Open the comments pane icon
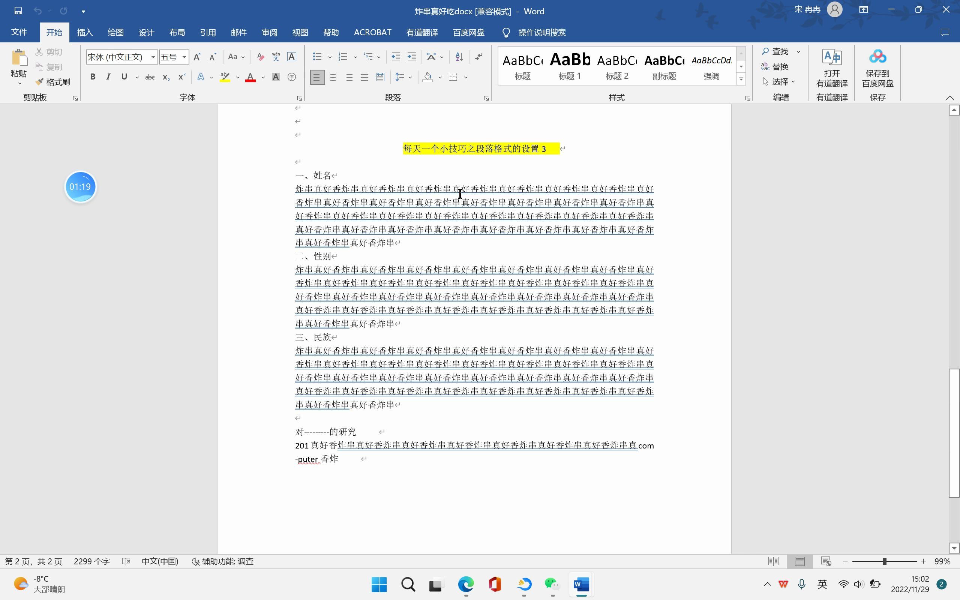Viewport: 960px width, 600px height. point(945,33)
